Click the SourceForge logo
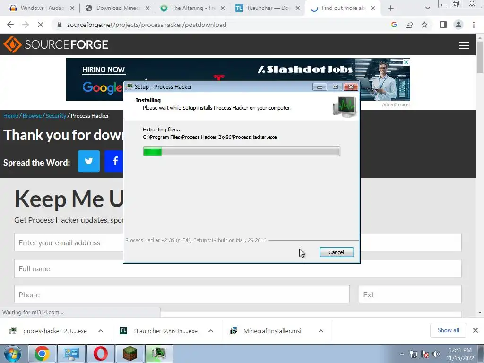The image size is (484, 363). click(56, 44)
